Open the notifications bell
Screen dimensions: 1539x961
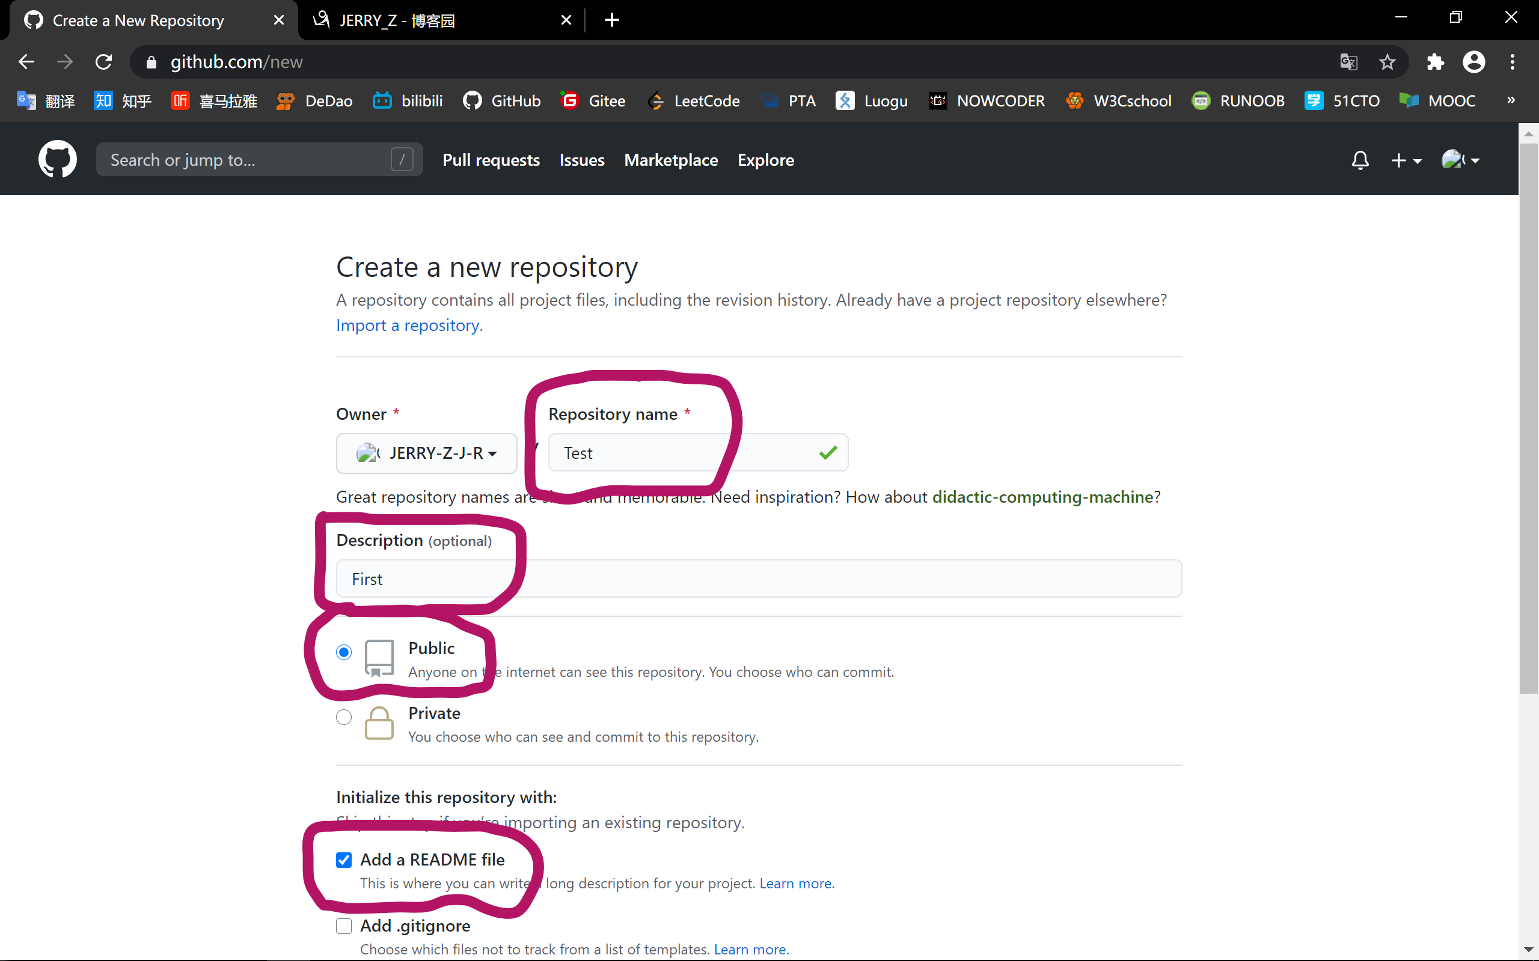(x=1360, y=160)
